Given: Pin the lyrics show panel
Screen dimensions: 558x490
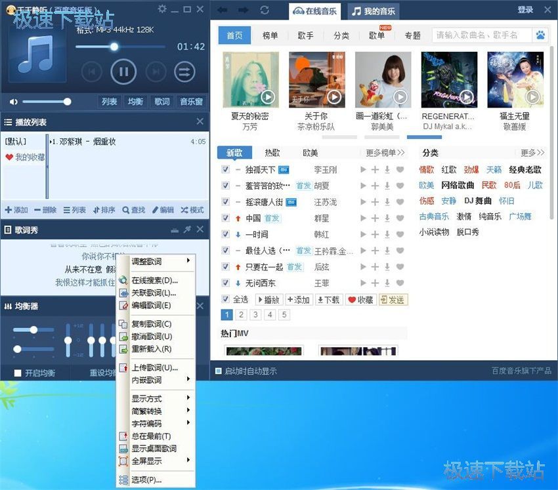Looking at the screenshot, I should pyautogui.click(x=187, y=230).
